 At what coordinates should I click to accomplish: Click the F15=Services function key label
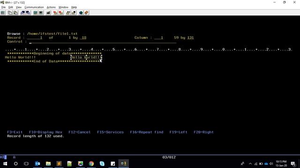(111, 132)
